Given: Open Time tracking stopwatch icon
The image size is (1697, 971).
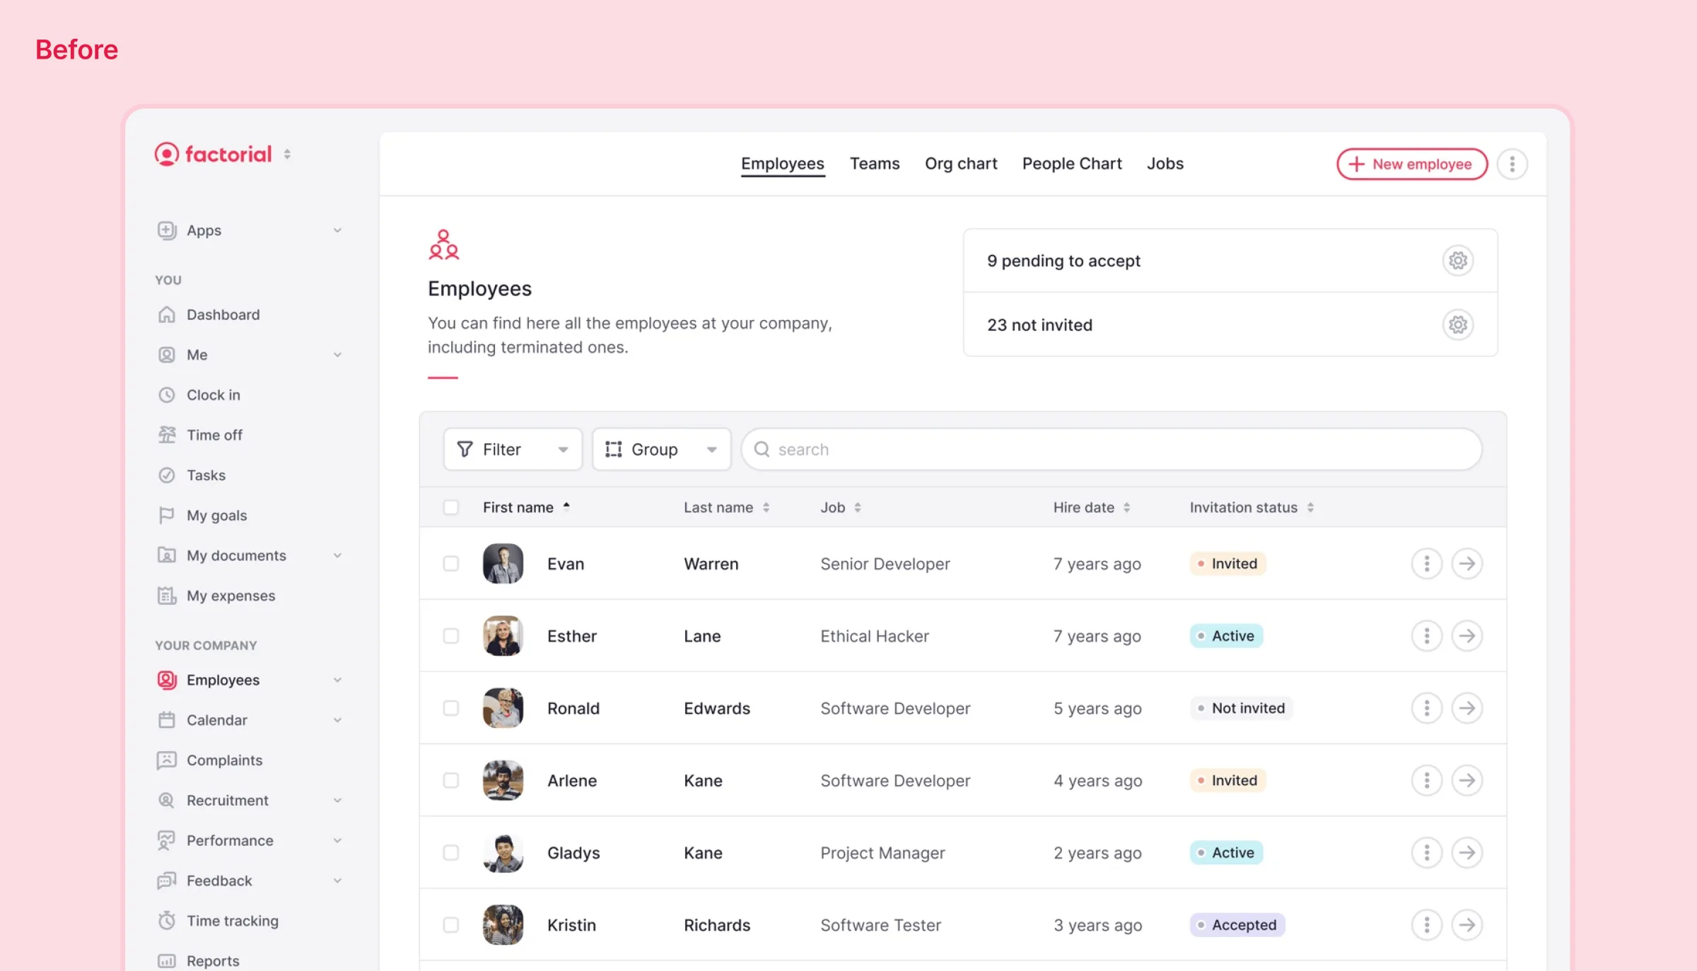Looking at the screenshot, I should 167,921.
